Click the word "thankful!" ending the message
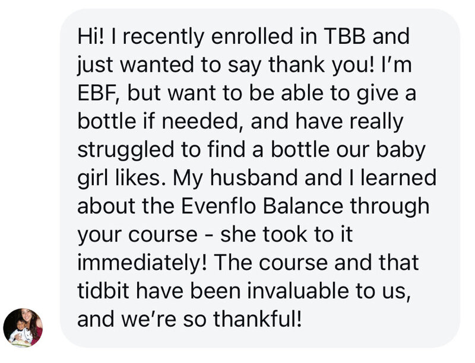 click(258, 319)
